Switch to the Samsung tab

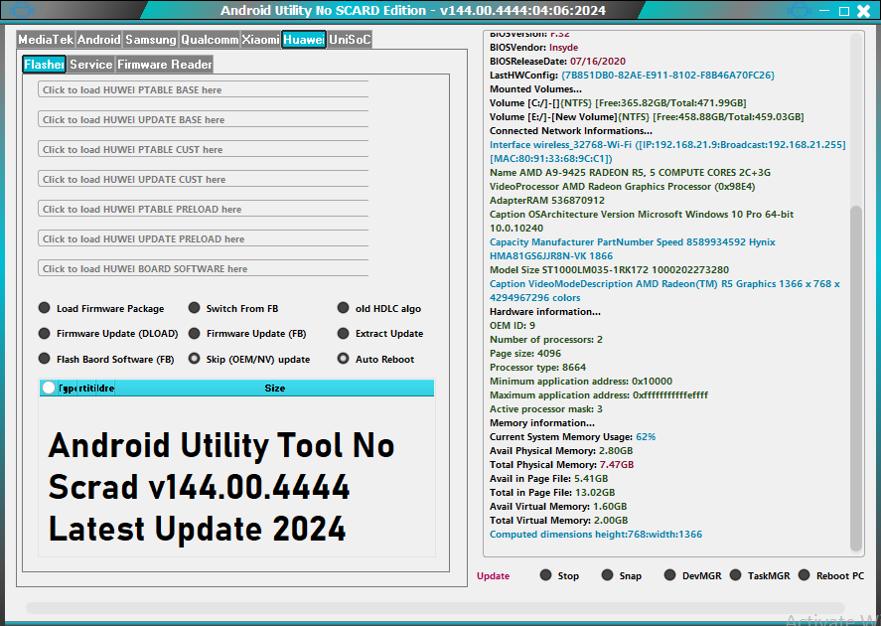click(151, 40)
